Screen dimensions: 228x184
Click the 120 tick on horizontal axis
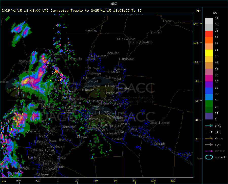[173, 181]
